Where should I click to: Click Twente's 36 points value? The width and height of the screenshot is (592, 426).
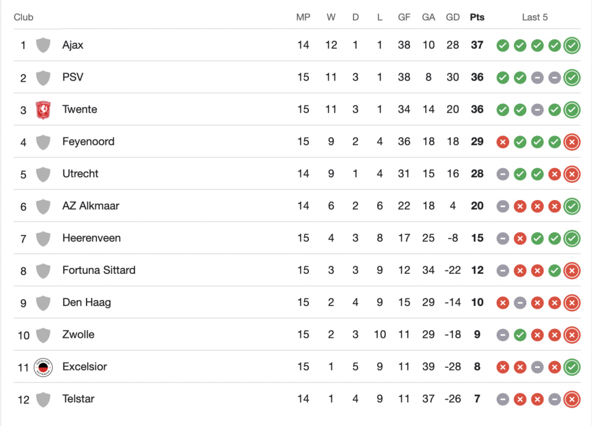[x=477, y=109]
